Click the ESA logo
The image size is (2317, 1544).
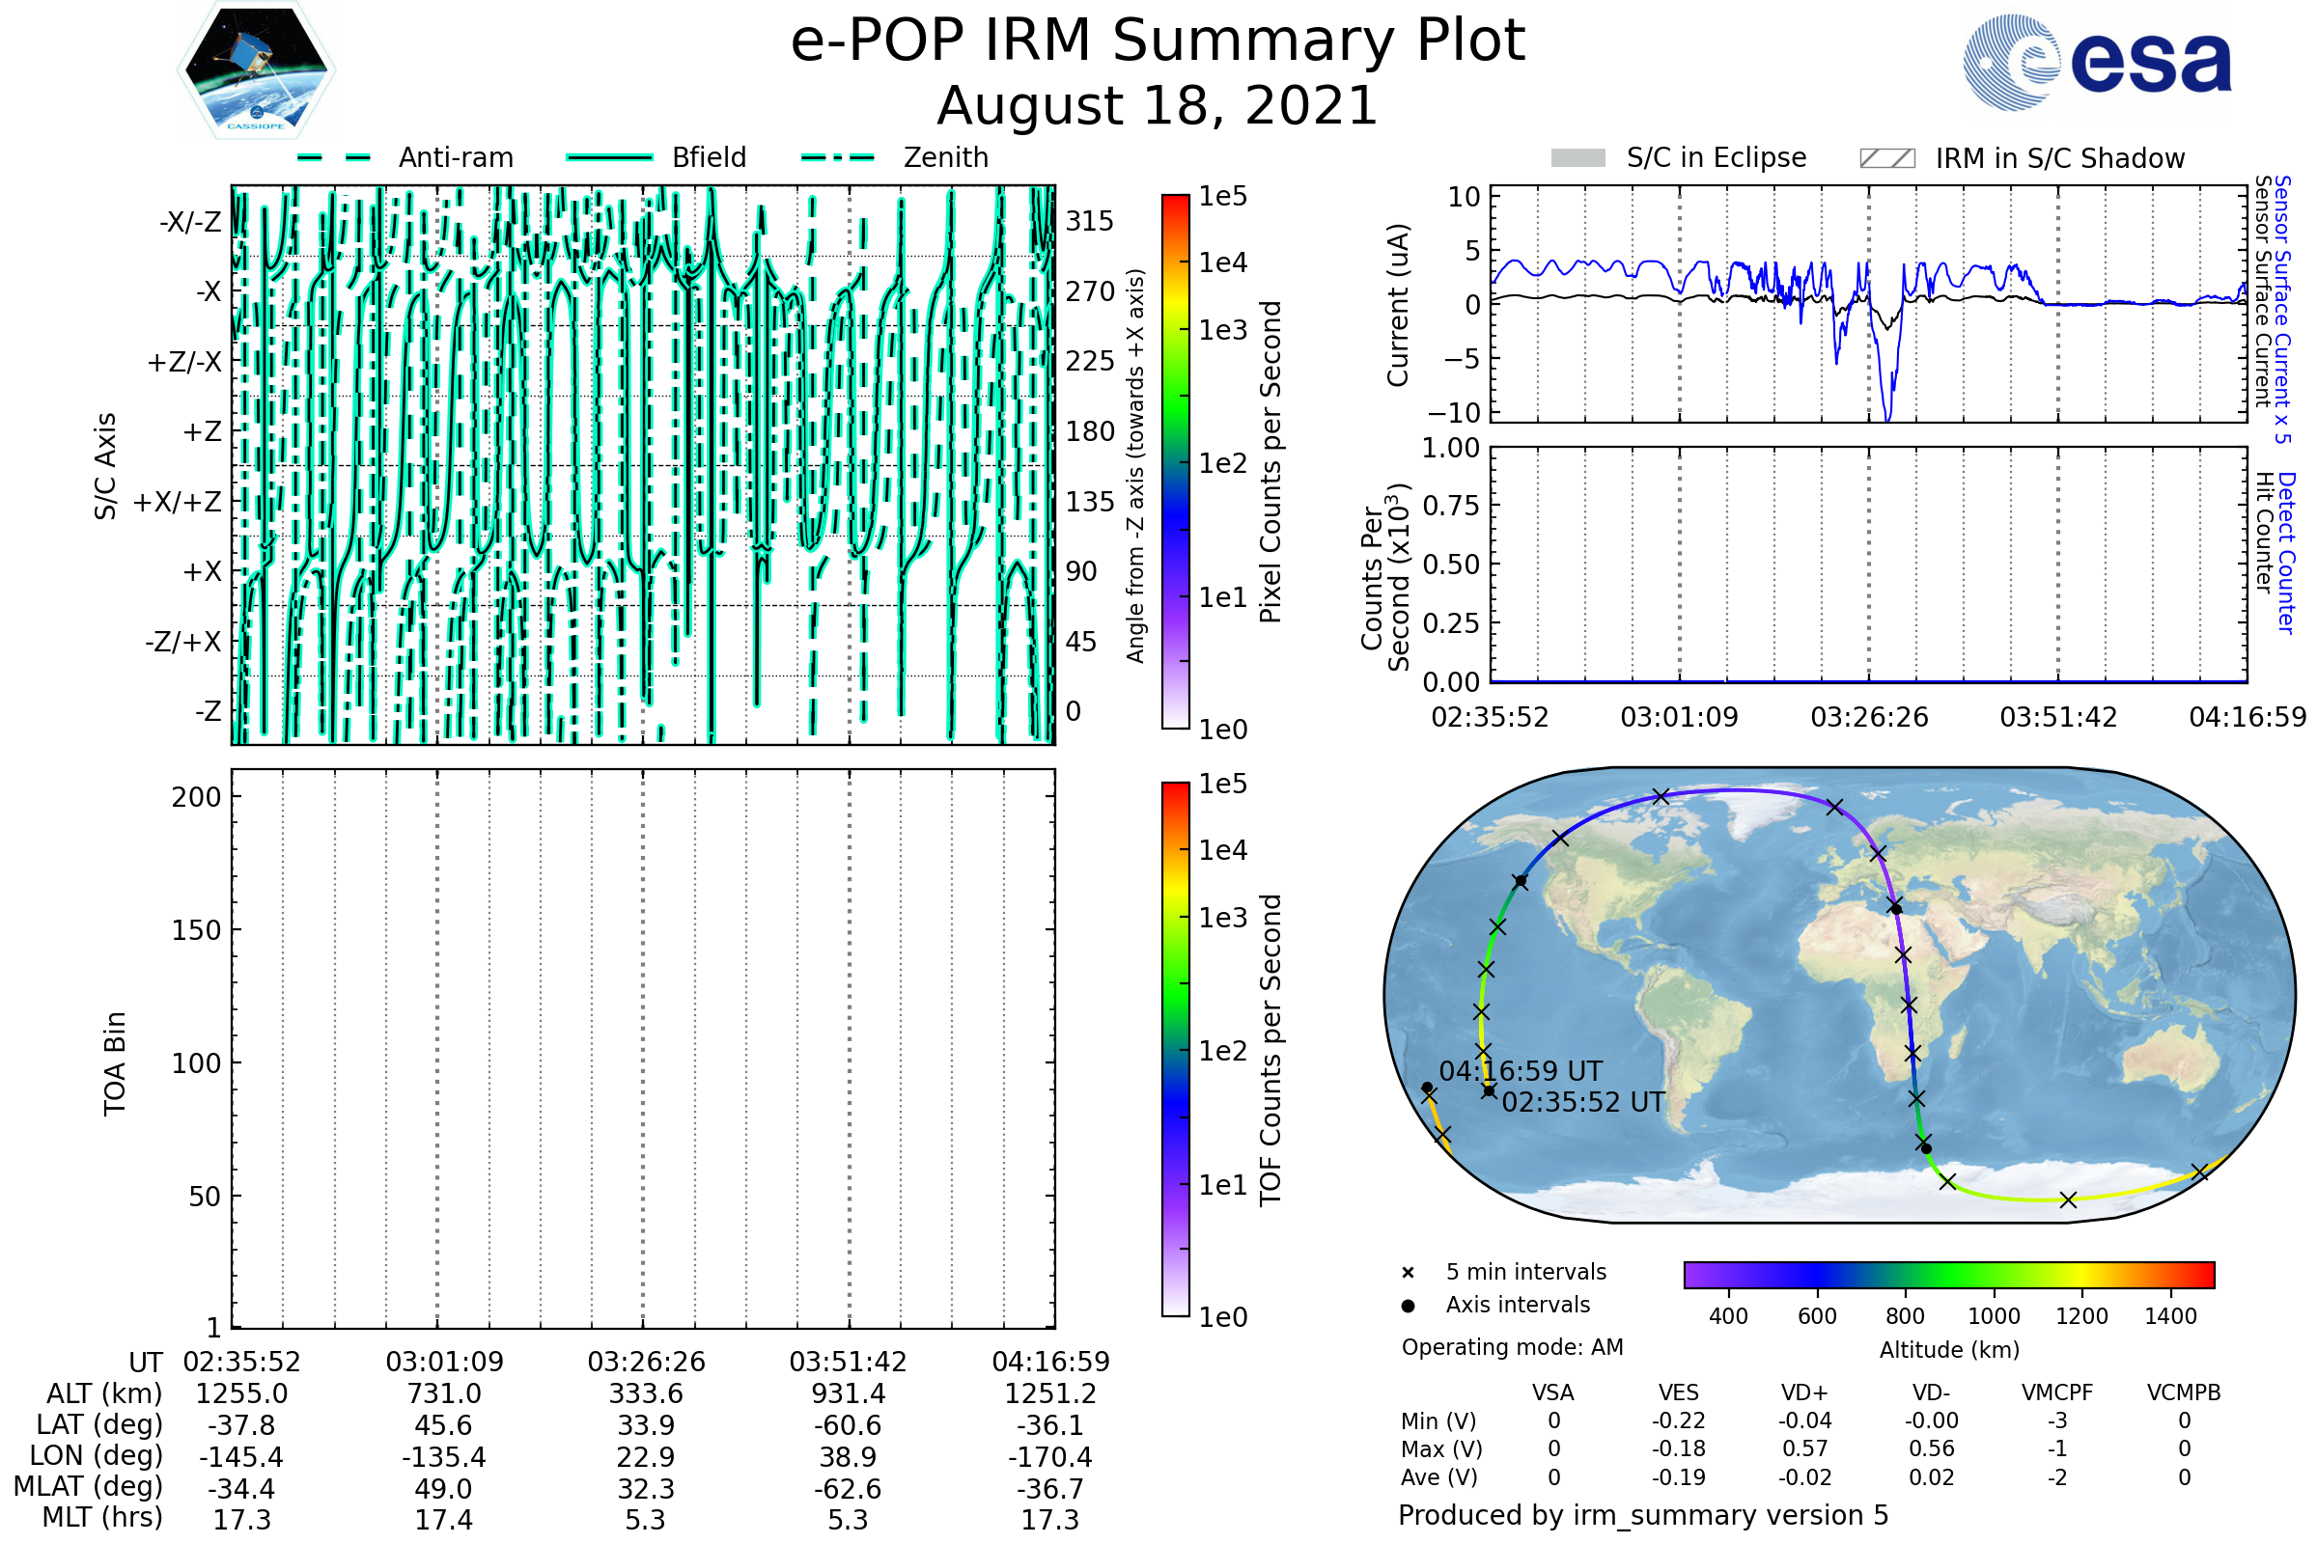pos(2096,63)
